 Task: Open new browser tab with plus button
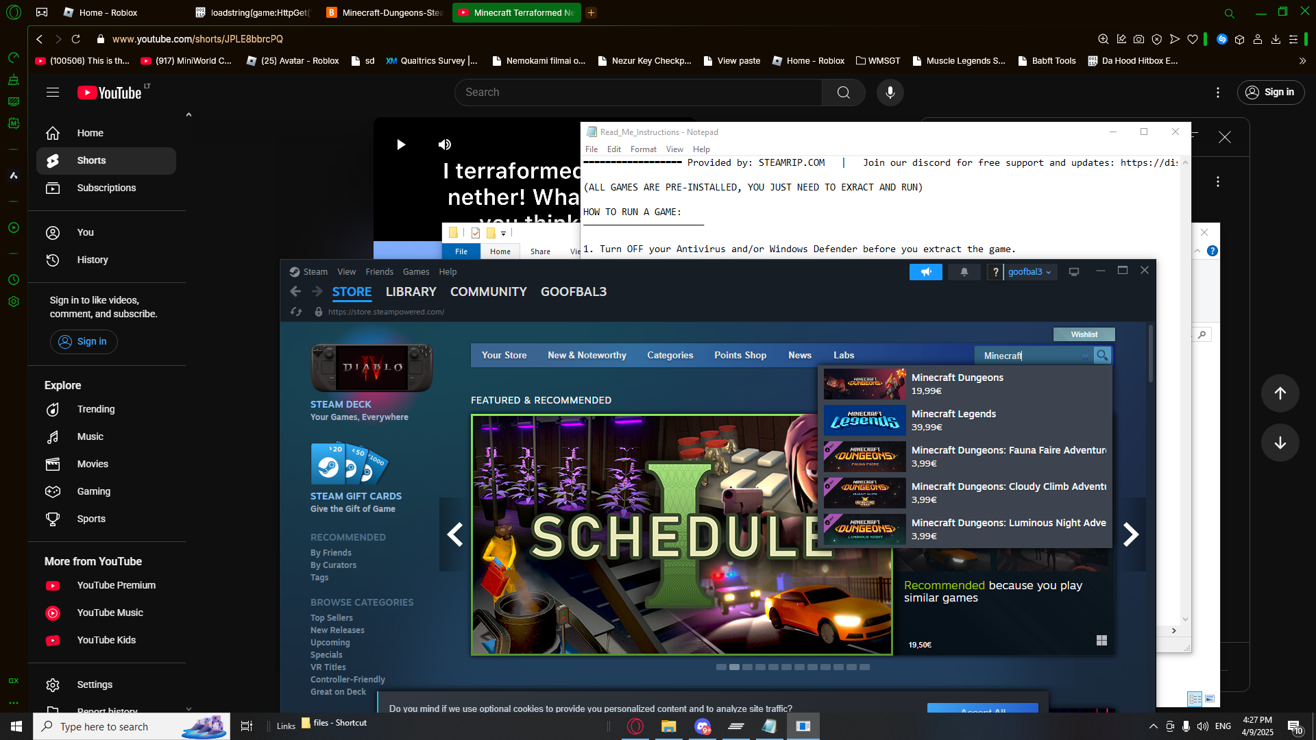(591, 12)
